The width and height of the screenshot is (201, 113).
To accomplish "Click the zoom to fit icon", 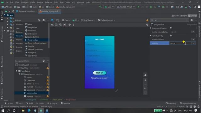I will click(x=145, y=93).
